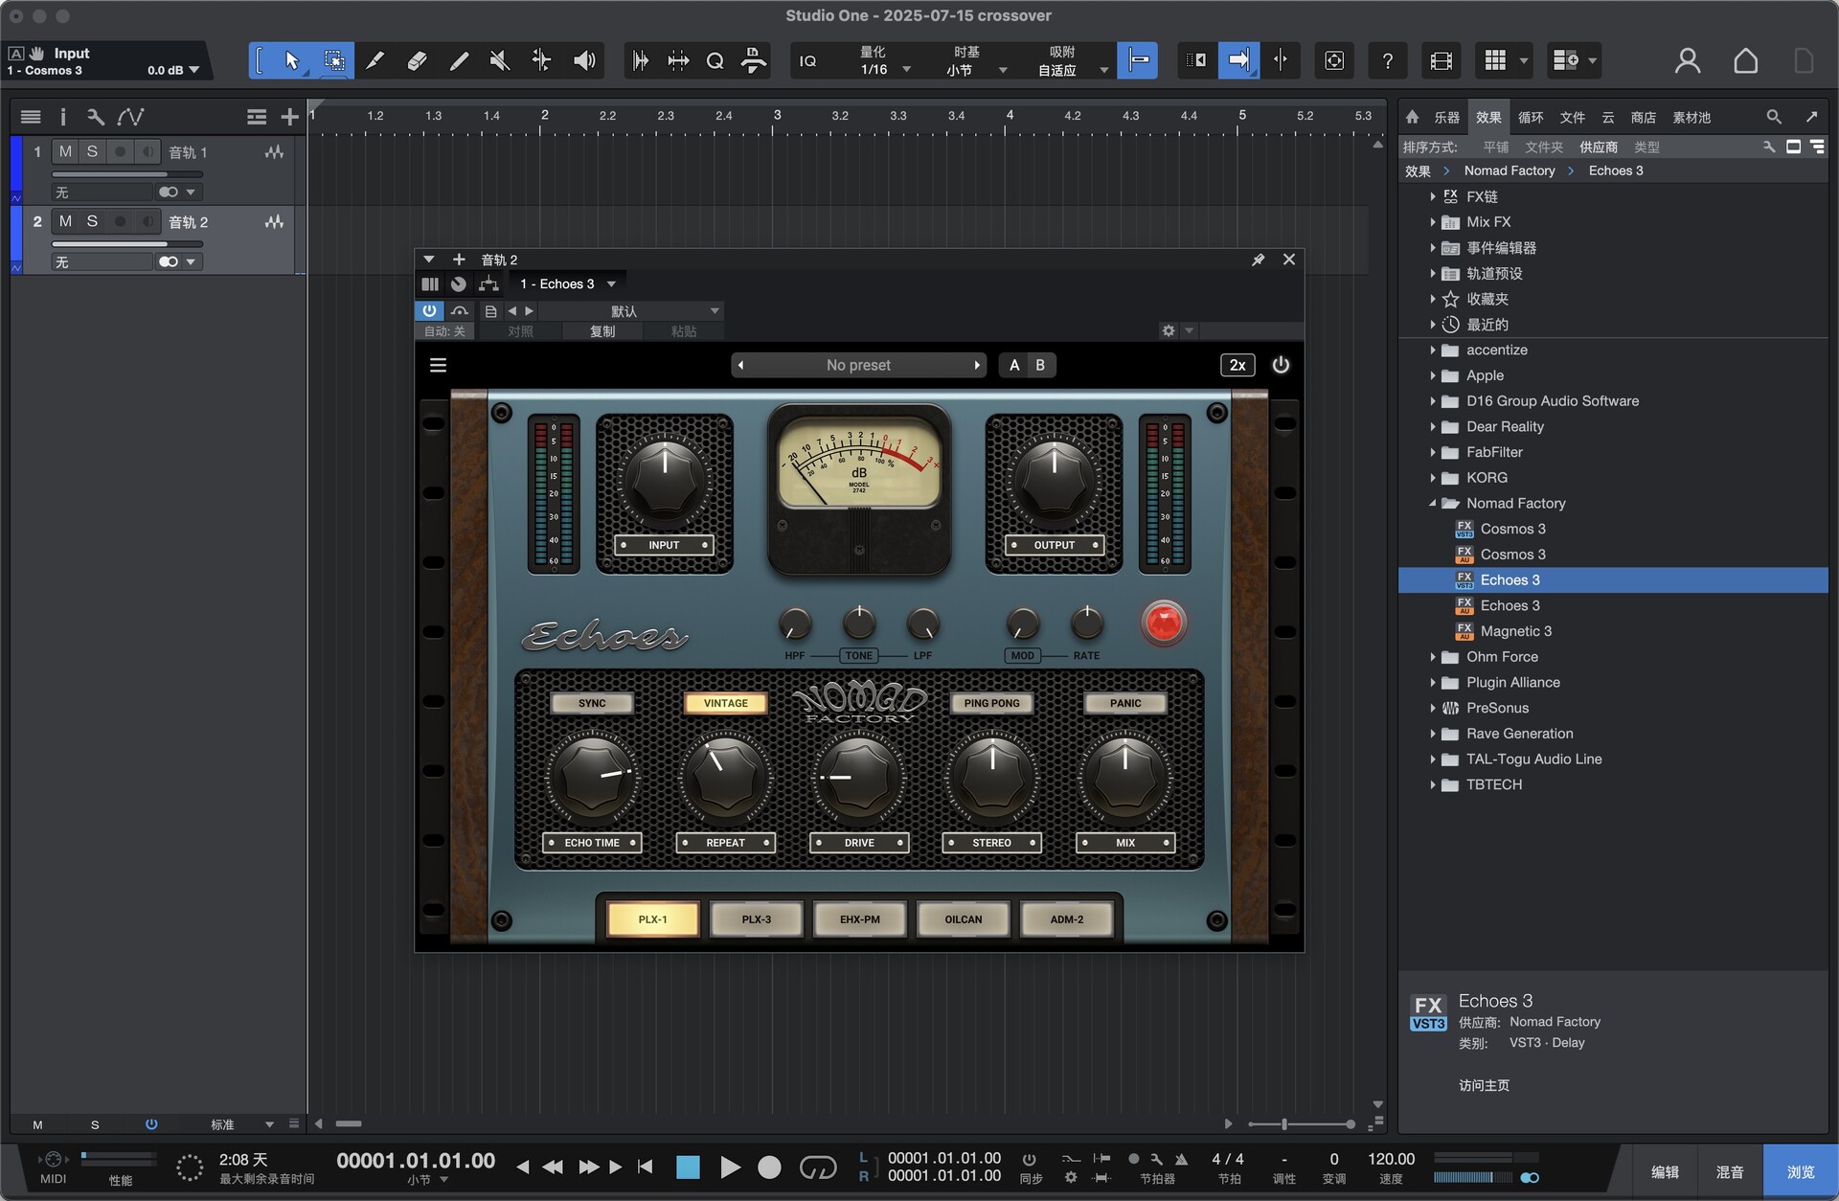Open the wrench track options
Screen dimensions: 1839x1201
pos(95,117)
